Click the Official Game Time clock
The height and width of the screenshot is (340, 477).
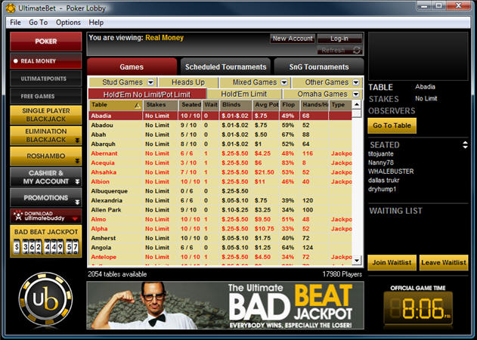coord(418,308)
